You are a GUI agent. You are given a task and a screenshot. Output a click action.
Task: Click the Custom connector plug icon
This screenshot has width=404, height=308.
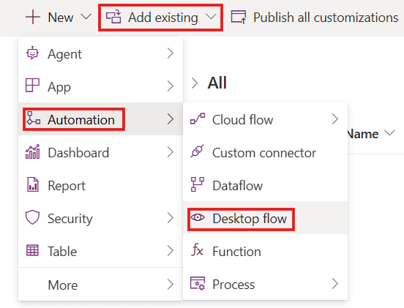click(197, 151)
